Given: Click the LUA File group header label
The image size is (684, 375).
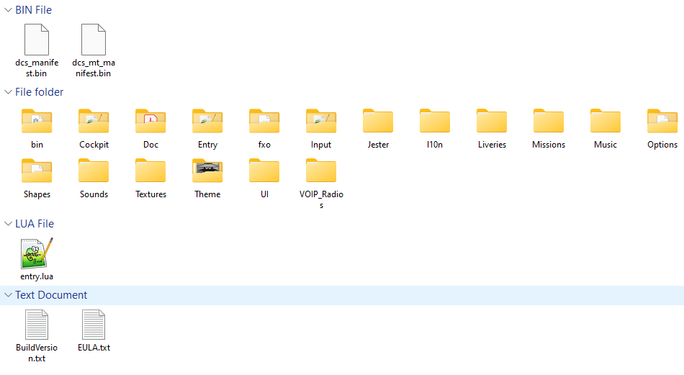Looking at the screenshot, I should click(35, 224).
